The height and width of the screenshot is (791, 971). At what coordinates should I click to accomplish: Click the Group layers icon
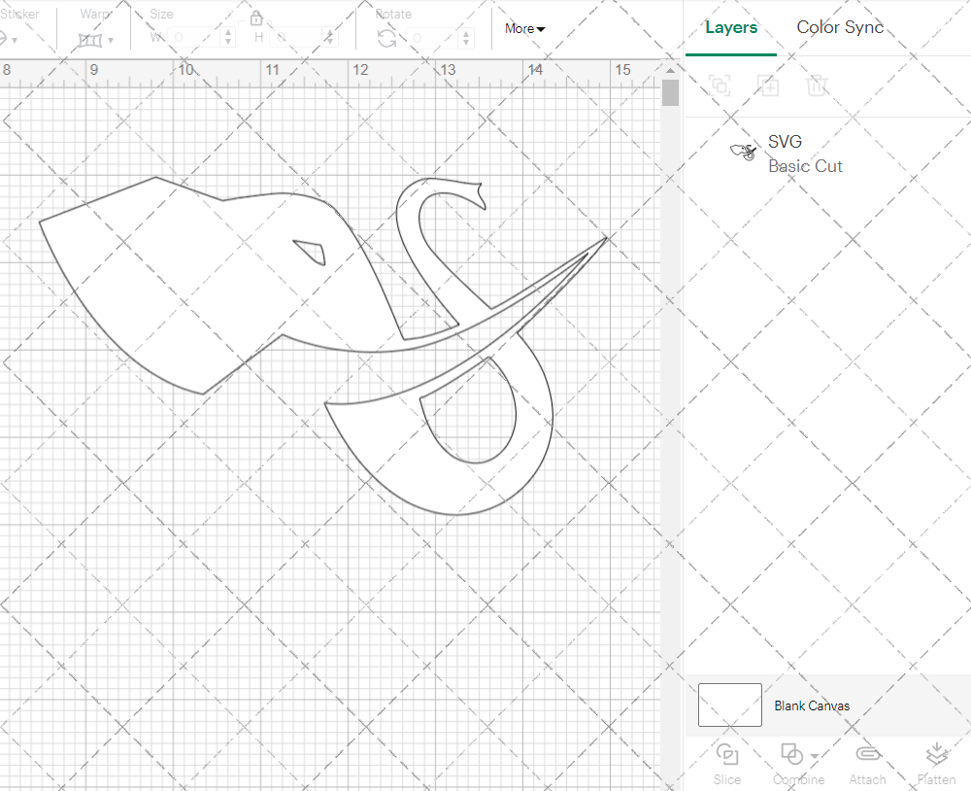[720, 86]
